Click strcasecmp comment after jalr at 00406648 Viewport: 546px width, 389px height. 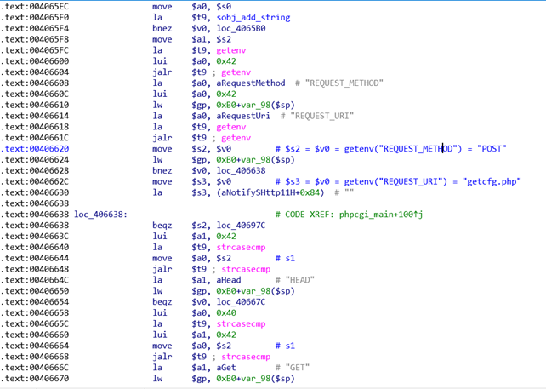246,269
